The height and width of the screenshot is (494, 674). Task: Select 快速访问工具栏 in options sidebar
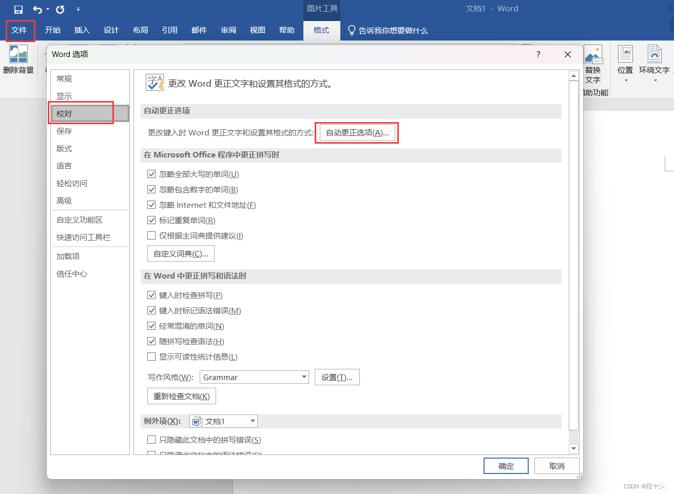(90, 238)
